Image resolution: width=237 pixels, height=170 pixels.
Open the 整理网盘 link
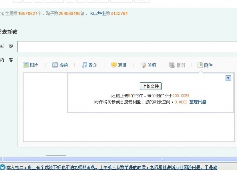pyautogui.click(x=198, y=102)
